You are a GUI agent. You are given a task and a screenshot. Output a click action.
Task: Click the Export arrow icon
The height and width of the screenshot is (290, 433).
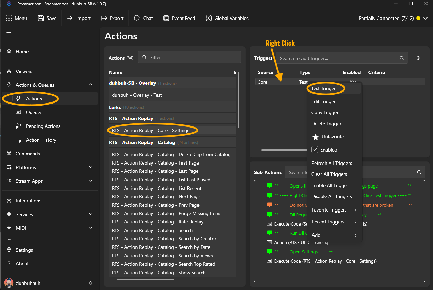point(104,18)
